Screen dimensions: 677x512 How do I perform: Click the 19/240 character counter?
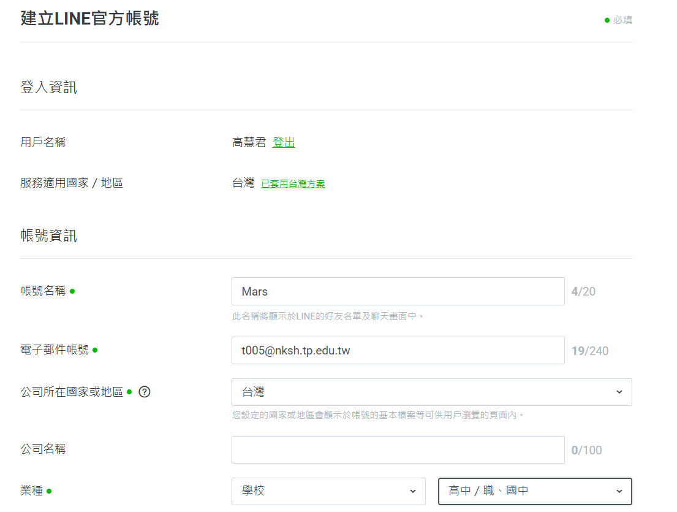tap(590, 351)
